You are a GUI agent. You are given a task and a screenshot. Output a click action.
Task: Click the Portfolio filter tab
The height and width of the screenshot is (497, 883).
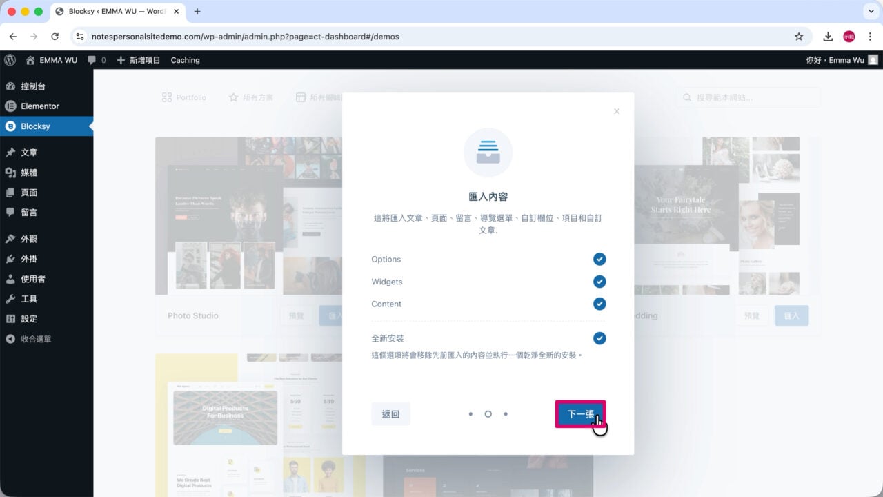pos(183,97)
